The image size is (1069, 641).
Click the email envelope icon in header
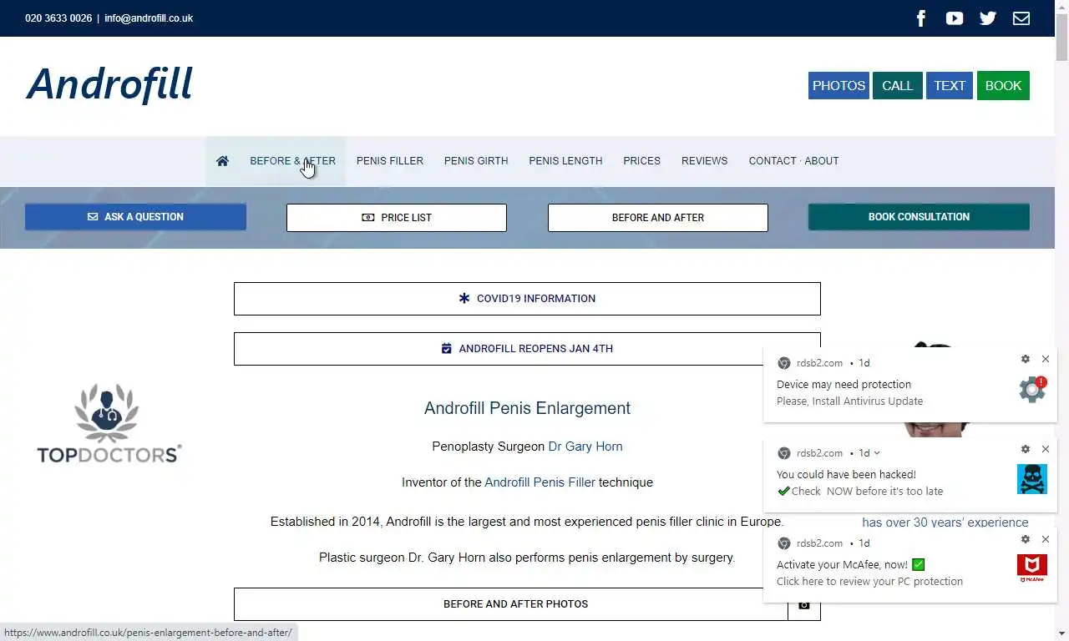click(x=1021, y=18)
